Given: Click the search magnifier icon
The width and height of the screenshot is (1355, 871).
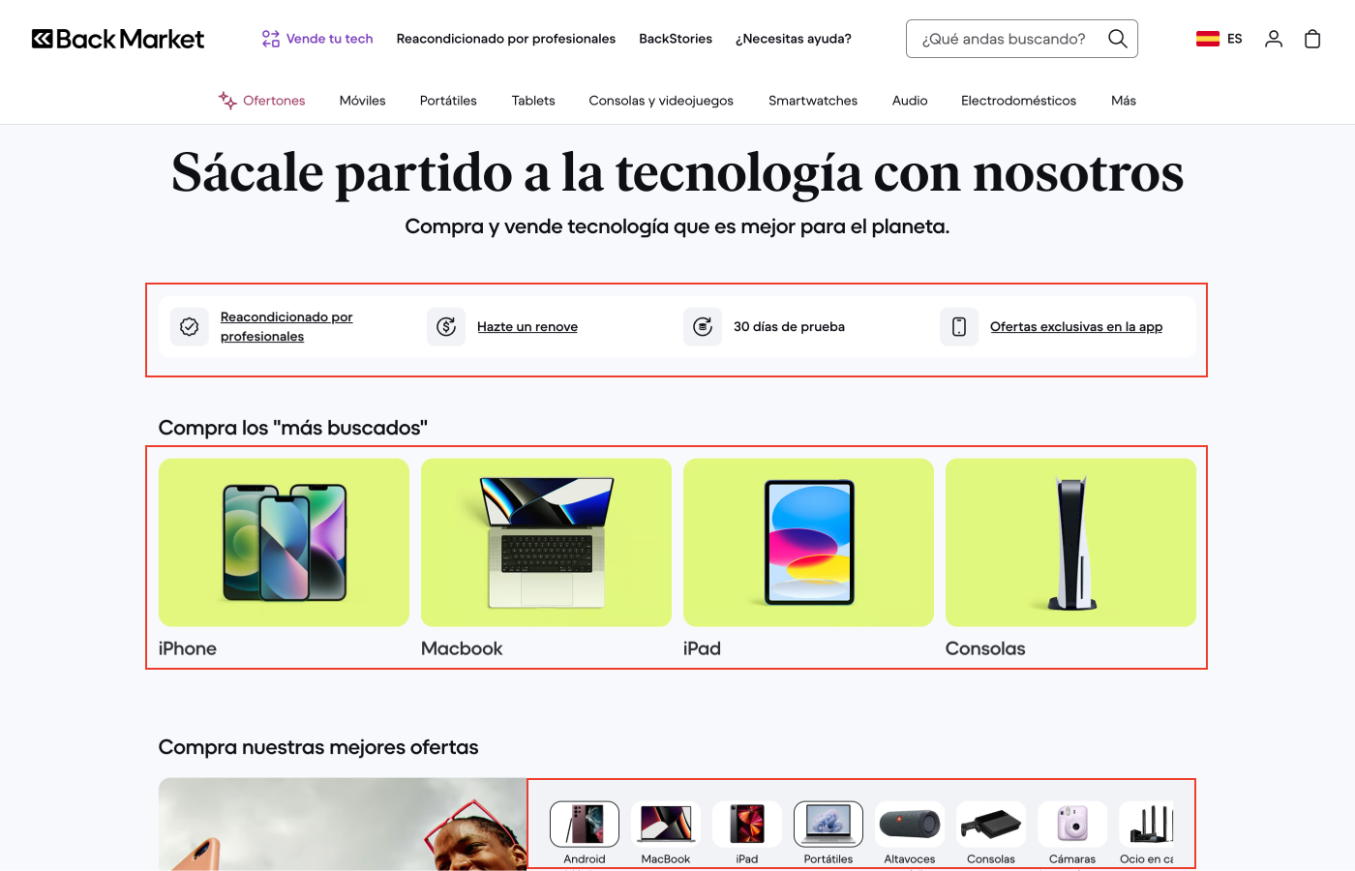Looking at the screenshot, I should 1117,39.
